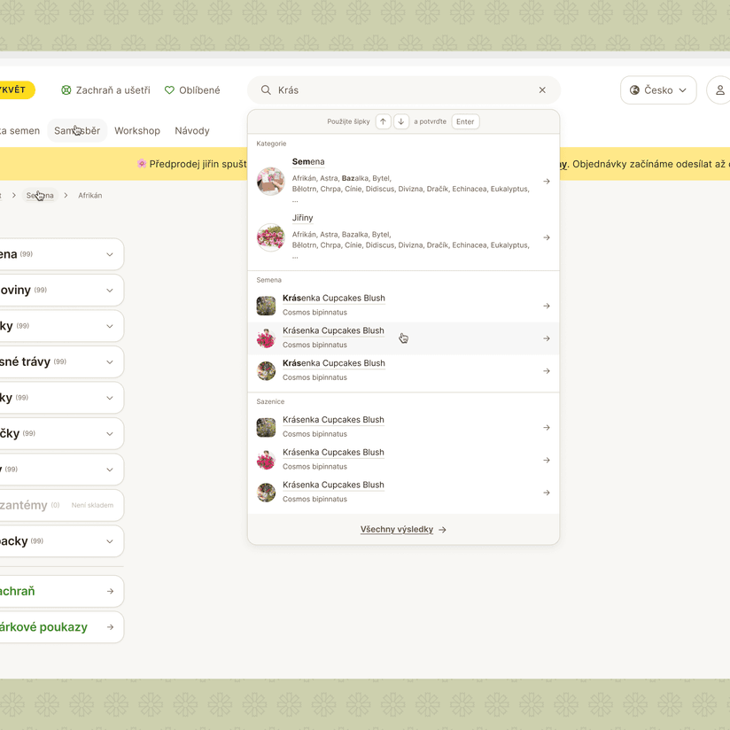Click the globe icon in the Česko selector
The width and height of the screenshot is (730, 730).
coord(634,89)
